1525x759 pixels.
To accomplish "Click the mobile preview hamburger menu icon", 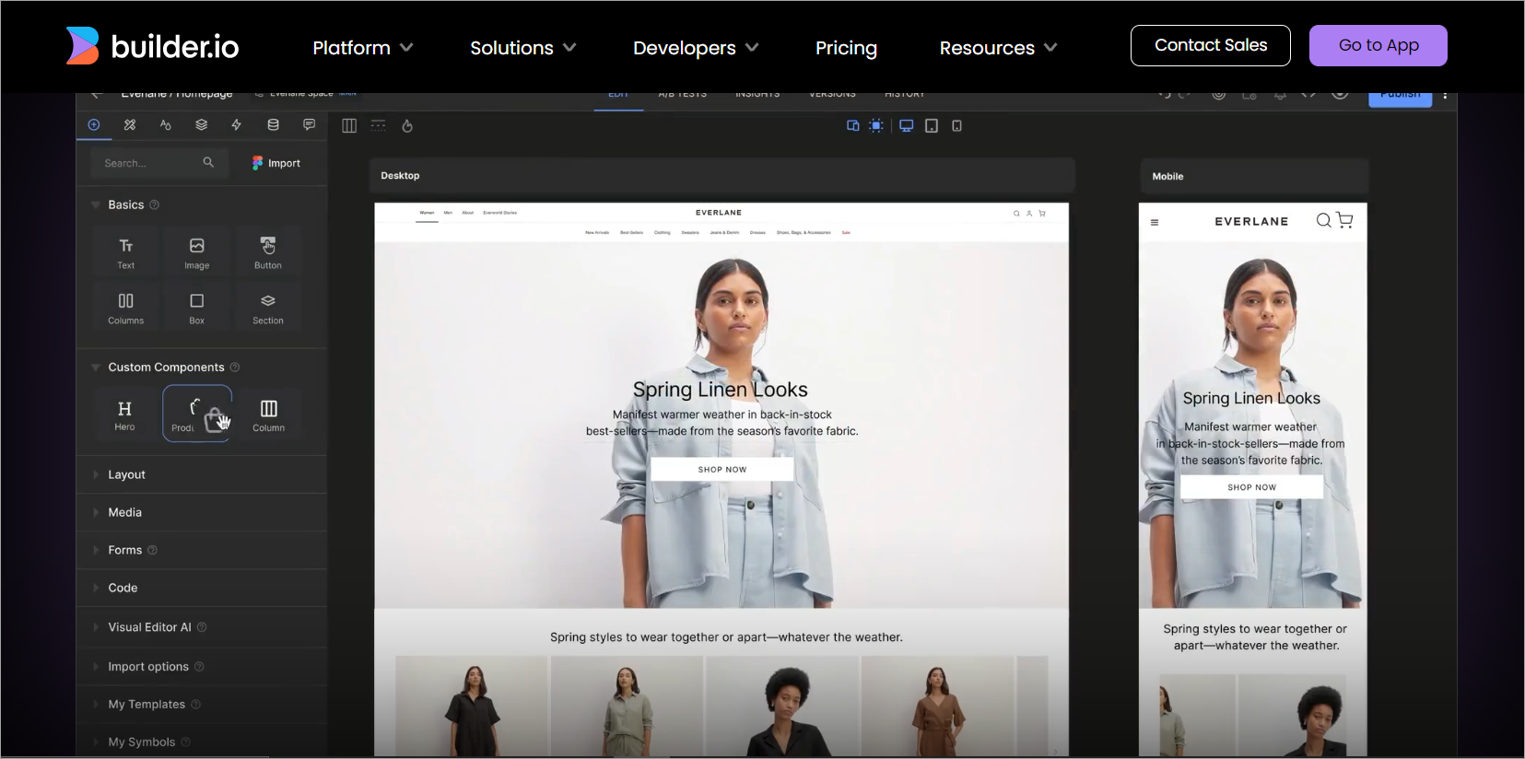I will coord(1155,222).
